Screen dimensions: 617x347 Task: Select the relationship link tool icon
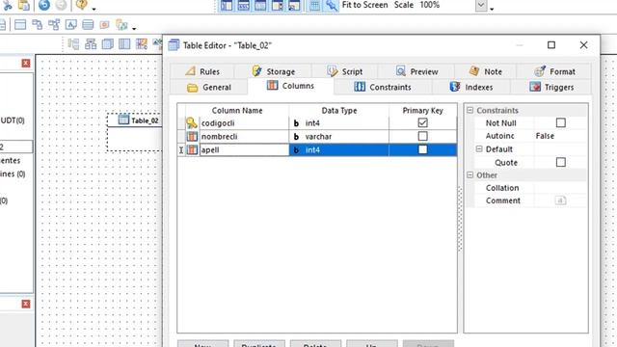37,25
